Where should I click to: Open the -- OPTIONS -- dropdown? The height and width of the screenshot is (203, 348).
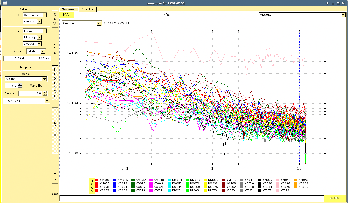(26, 101)
